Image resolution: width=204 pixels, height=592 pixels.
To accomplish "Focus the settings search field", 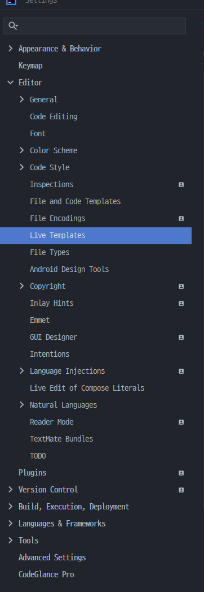I will click(95, 26).
